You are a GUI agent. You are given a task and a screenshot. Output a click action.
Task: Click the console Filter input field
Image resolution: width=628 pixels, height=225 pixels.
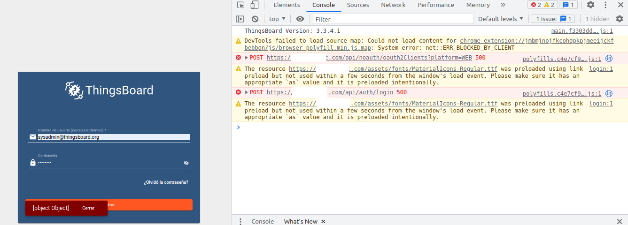pos(393,19)
